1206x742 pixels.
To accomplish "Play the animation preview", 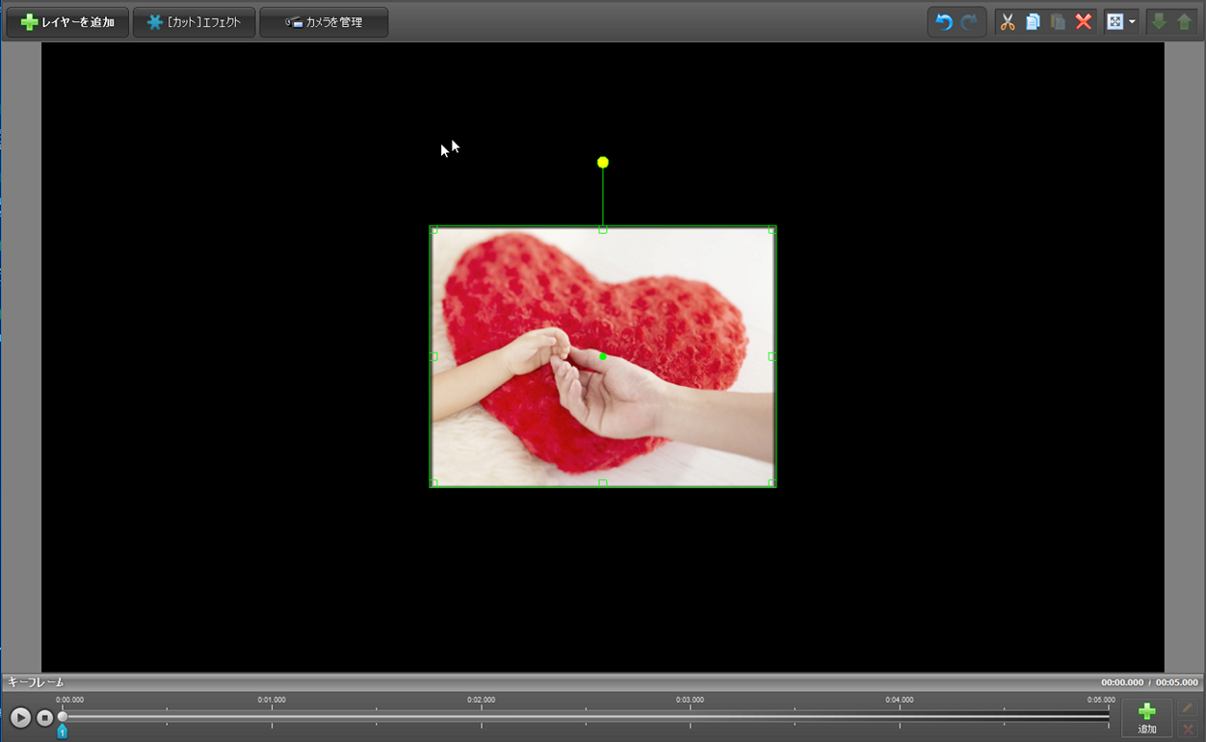I will coord(20,718).
